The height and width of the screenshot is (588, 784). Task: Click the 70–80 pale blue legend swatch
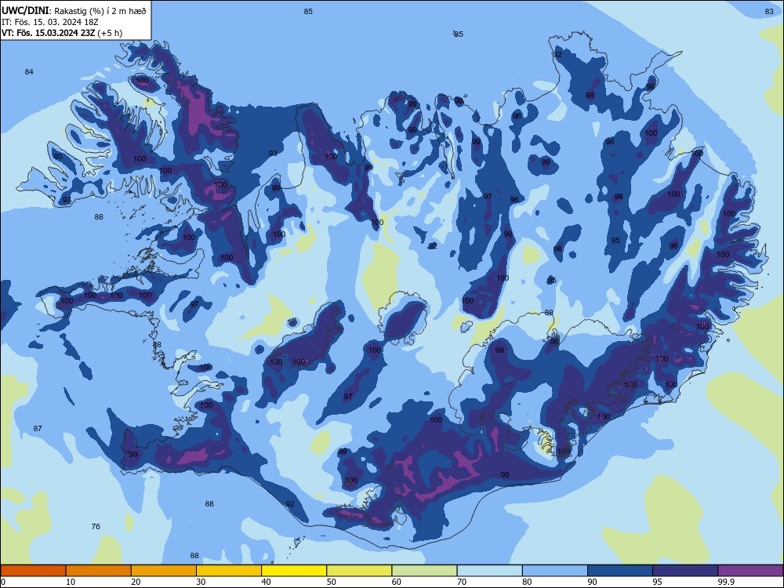[490, 571]
